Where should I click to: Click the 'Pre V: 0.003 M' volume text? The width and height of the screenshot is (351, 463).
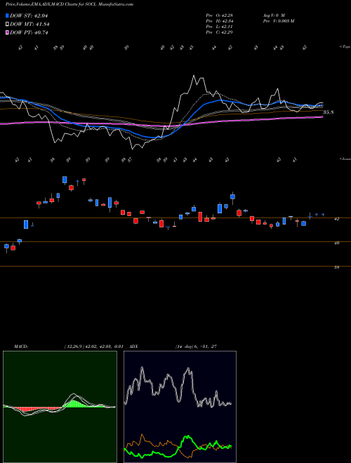(x=278, y=21)
